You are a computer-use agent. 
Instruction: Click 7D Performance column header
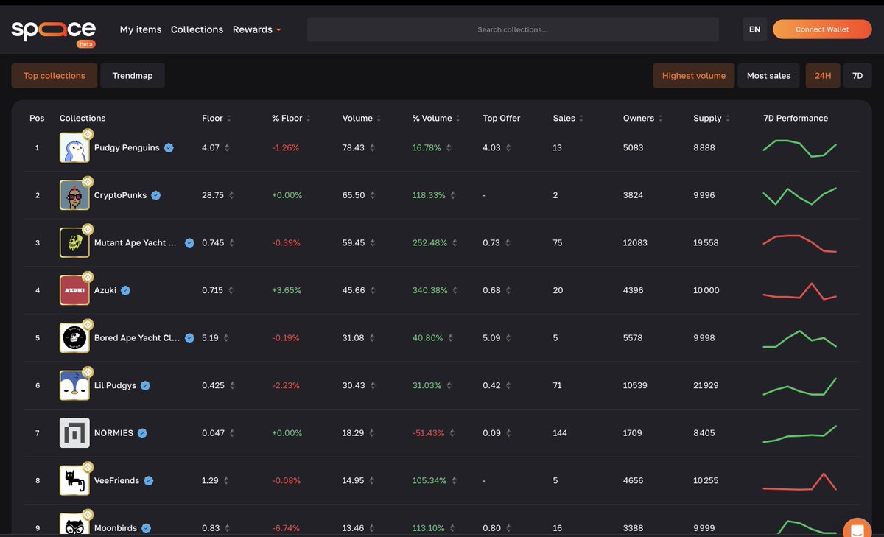click(x=796, y=118)
